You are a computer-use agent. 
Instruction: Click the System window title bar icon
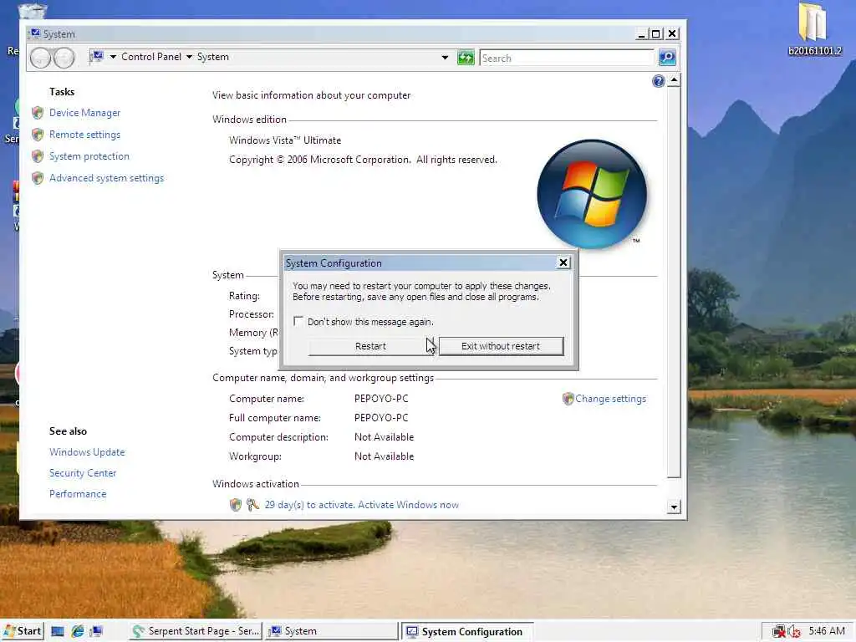[35, 33]
